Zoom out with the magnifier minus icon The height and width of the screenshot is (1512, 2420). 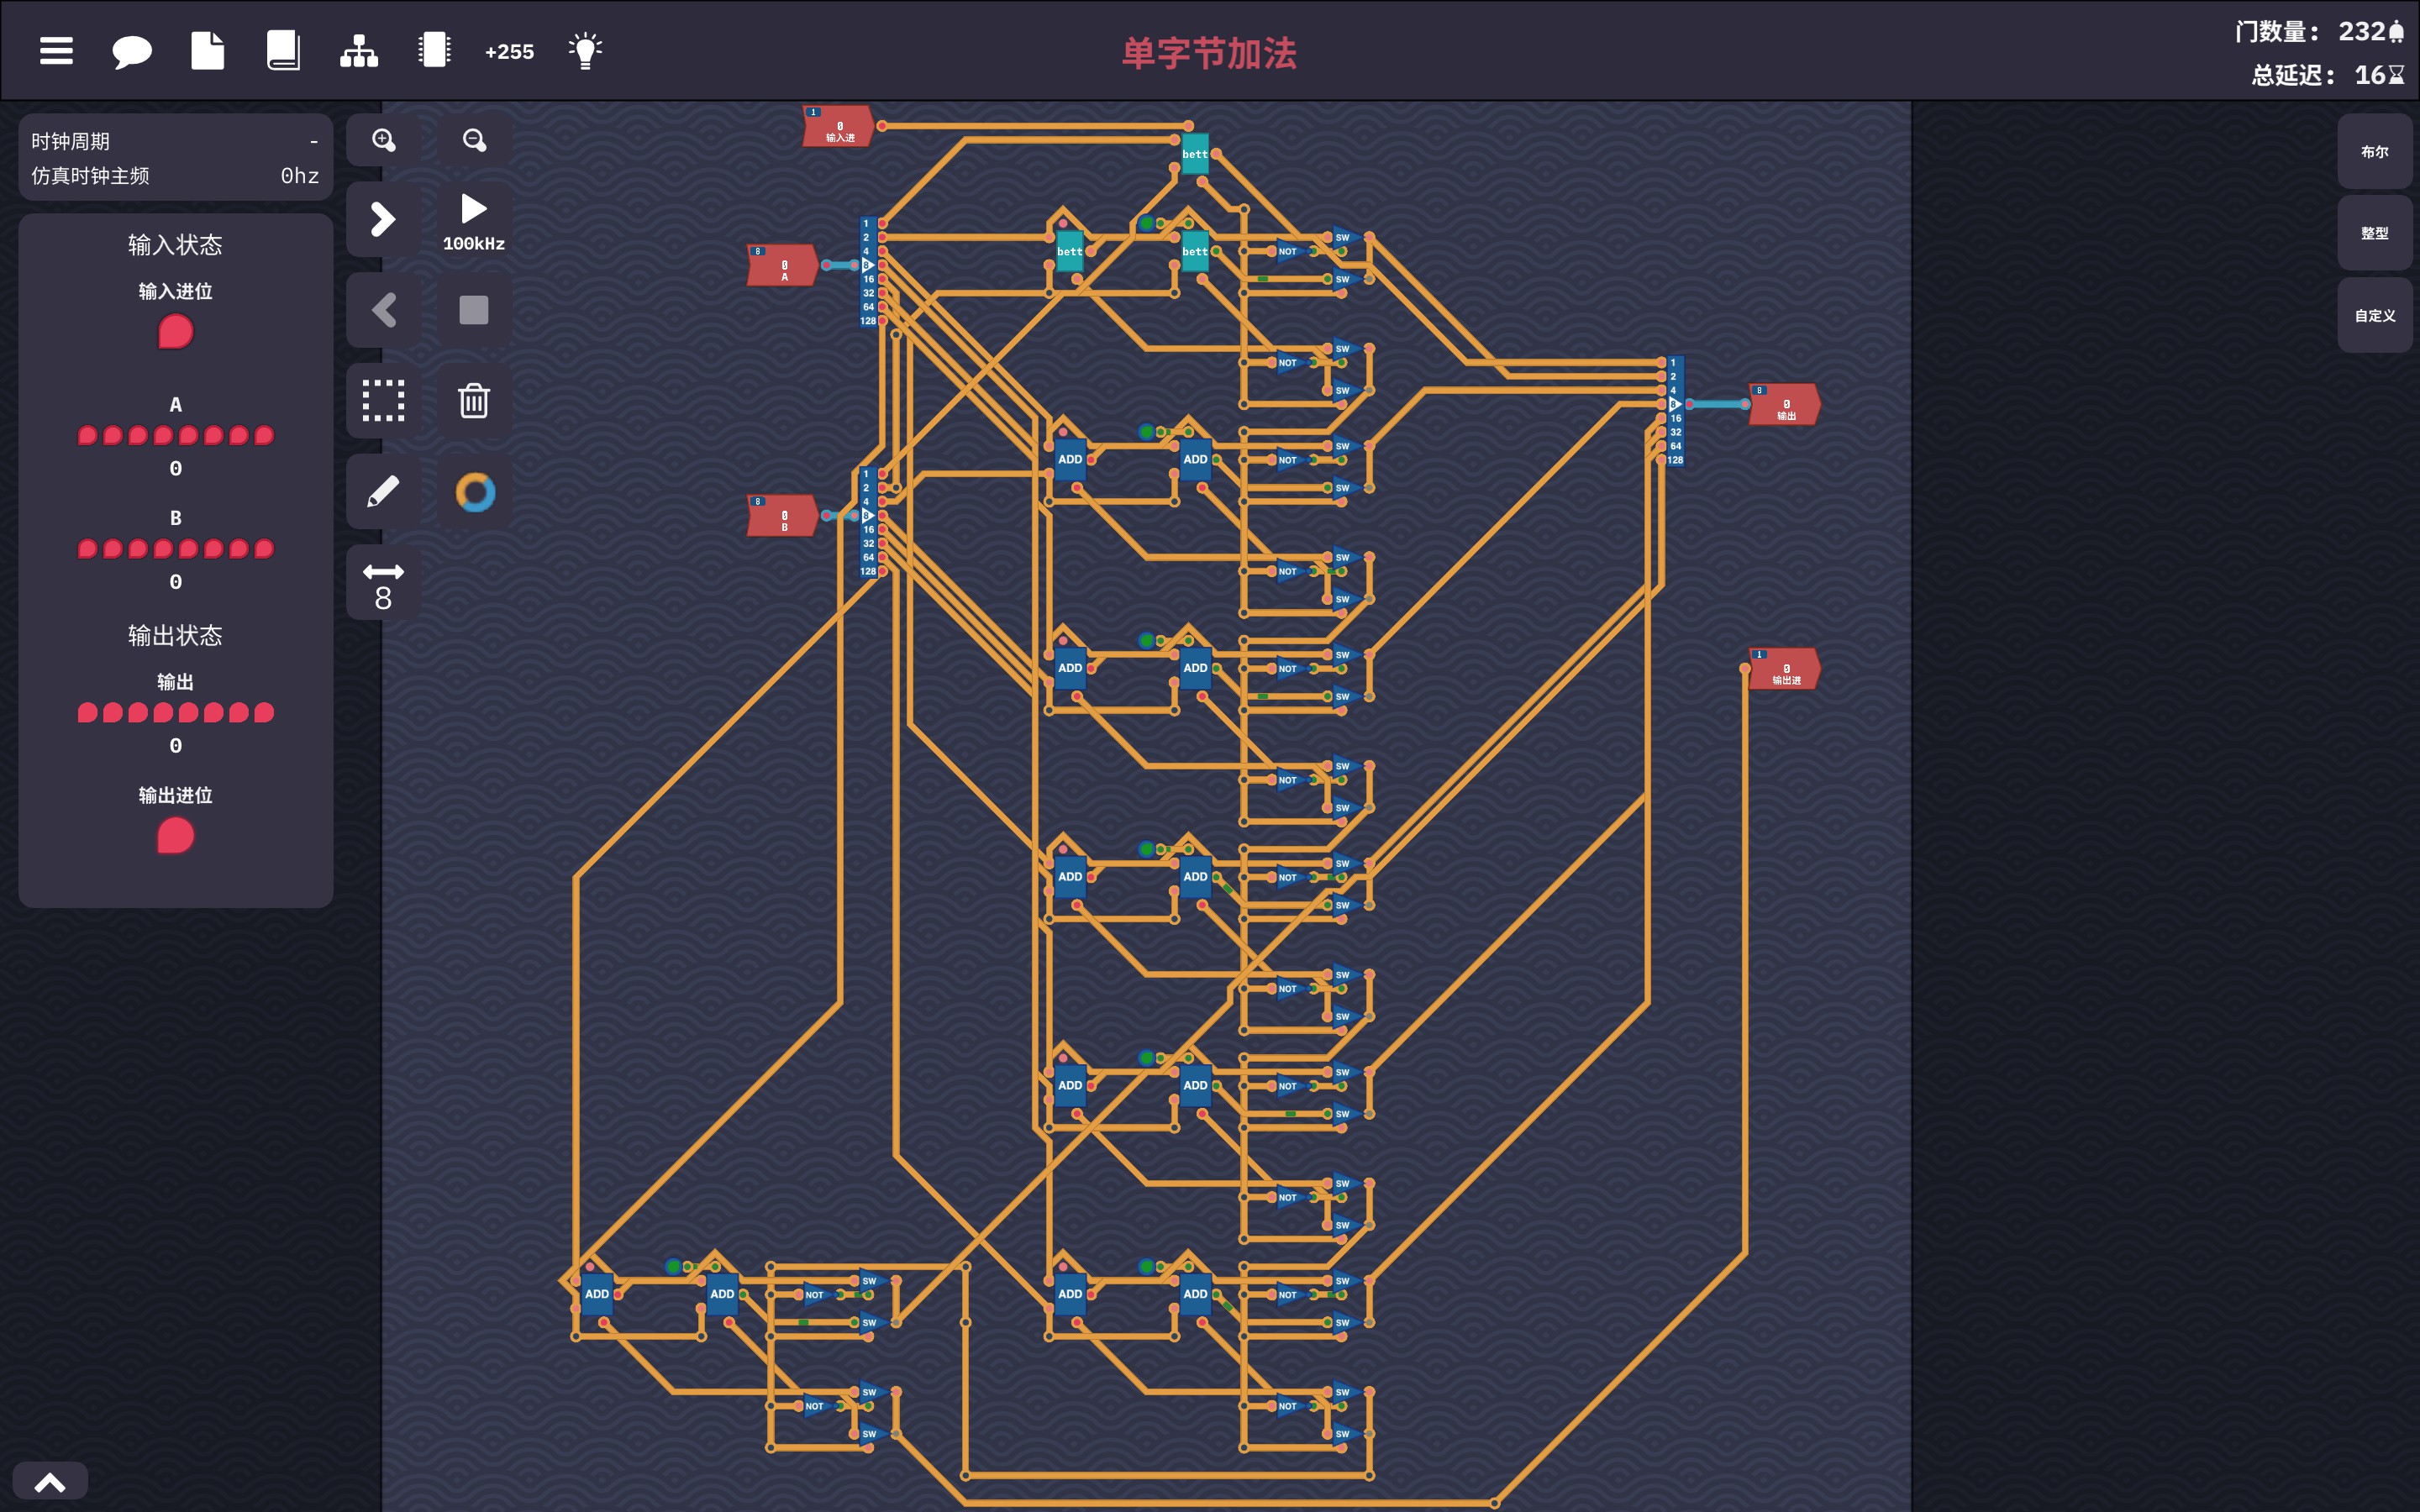click(x=474, y=140)
